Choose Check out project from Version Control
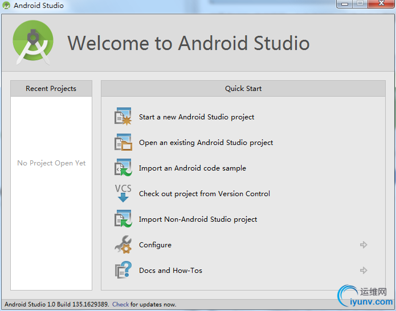Screen dimensions: 396x311 205,193
